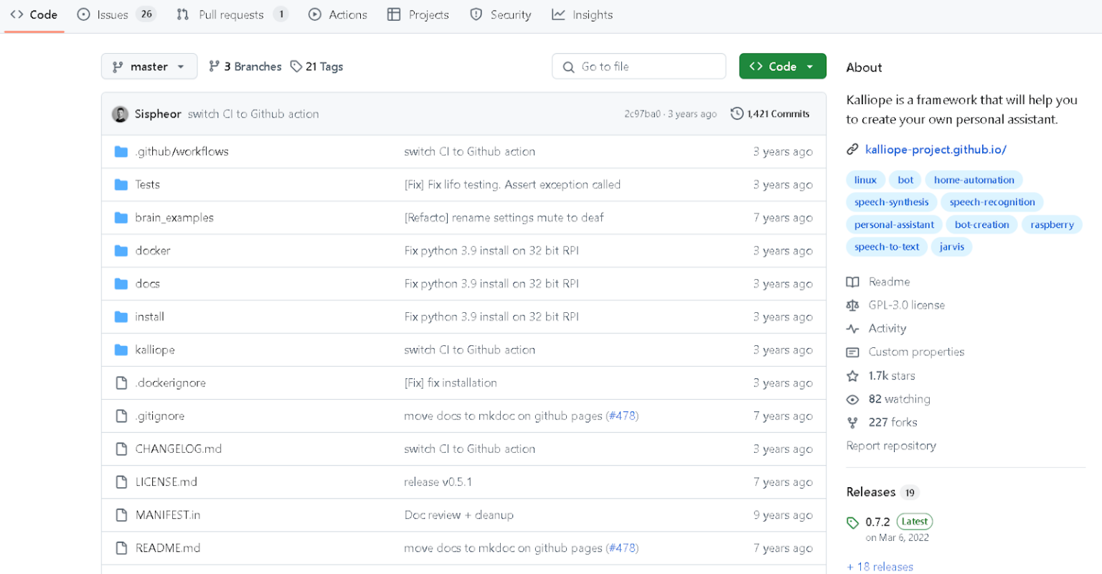
Task: Click the Latest release badge
Action: point(915,522)
